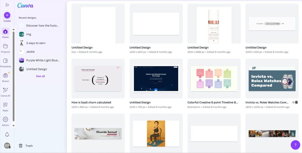Click 'How is SaaS churn calculated' title
Screen dimensions: 302x153
(x=91, y=102)
